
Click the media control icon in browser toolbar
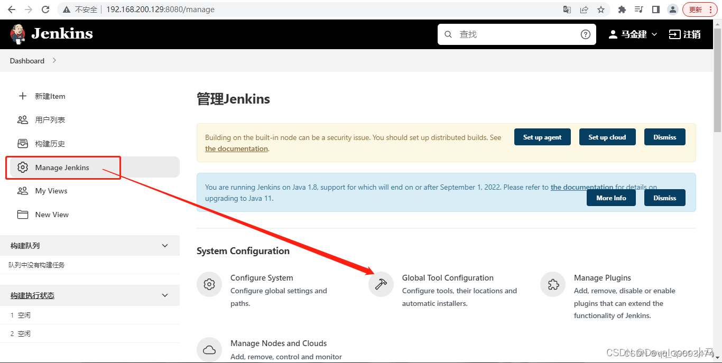(639, 10)
